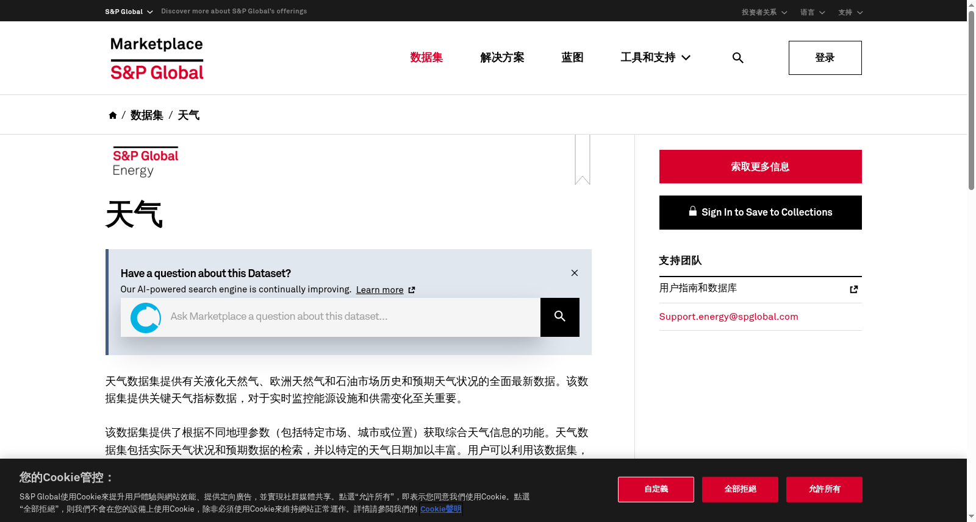Viewport: 976px width, 522px height.
Task: Click the S&P Global Energy logo
Action: click(x=145, y=162)
